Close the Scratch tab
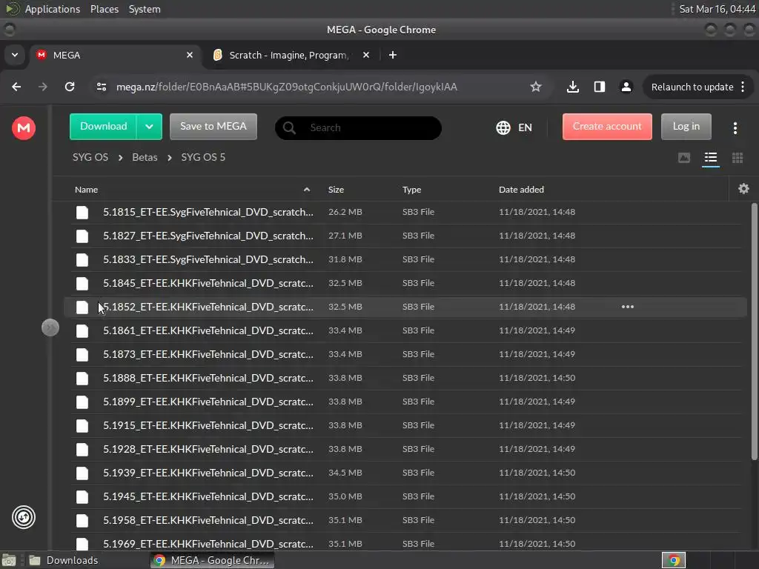The image size is (759, 569). (366, 55)
